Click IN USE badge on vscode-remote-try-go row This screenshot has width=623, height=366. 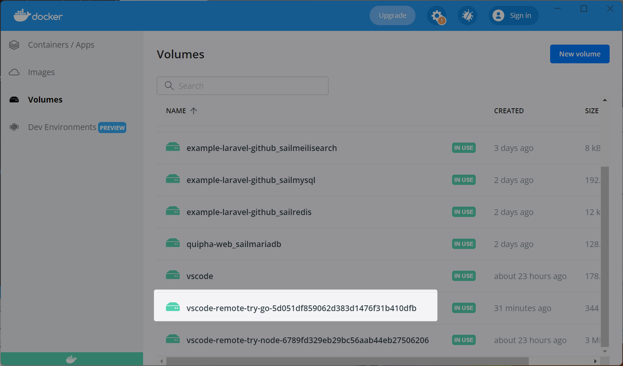[464, 308]
